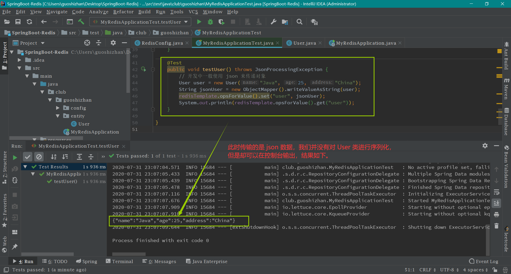Open Run panel settings gear icon
Screen dimensions: 511x274
[x=485, y=146]
